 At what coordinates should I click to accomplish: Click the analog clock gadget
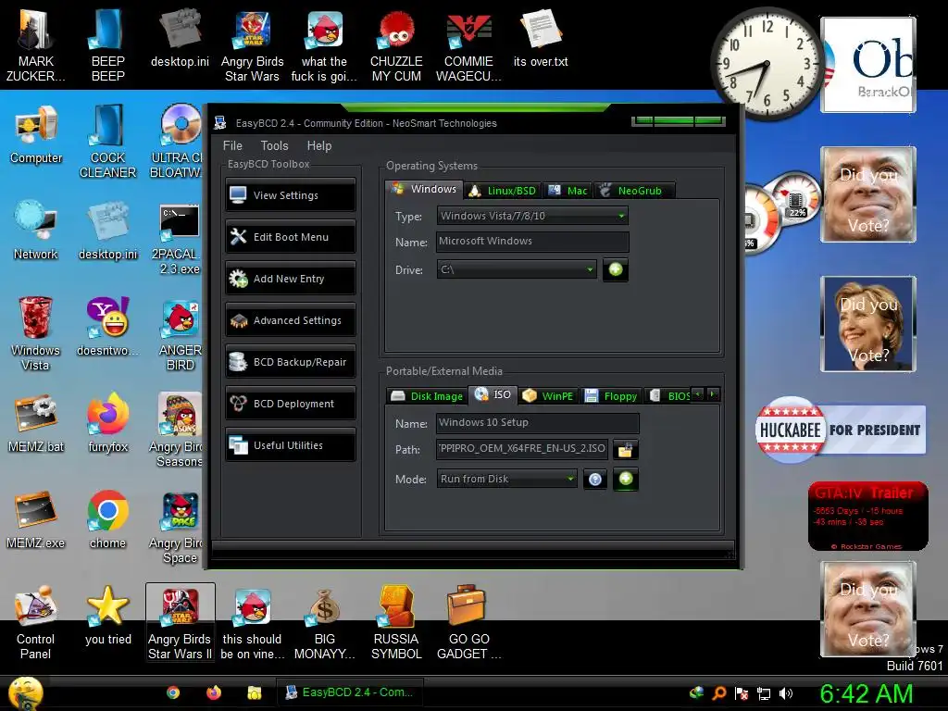coord(767,64)
